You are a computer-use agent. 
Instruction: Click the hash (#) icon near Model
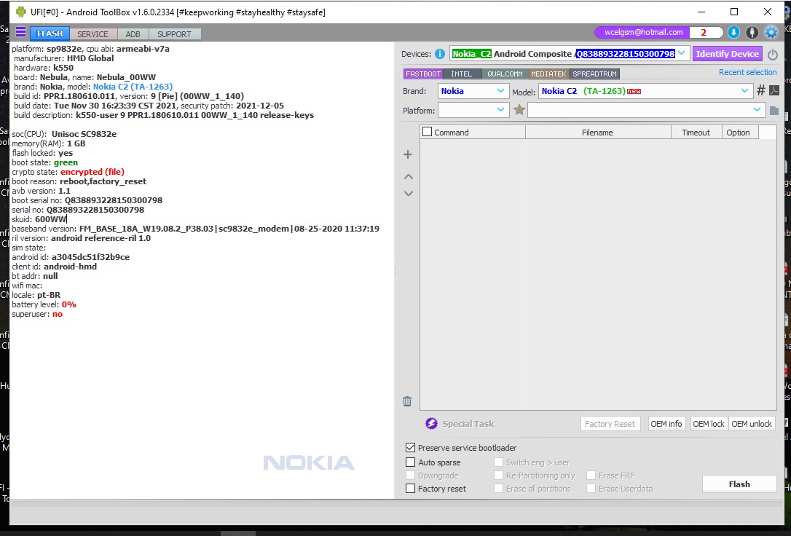(x=760, y=90)
